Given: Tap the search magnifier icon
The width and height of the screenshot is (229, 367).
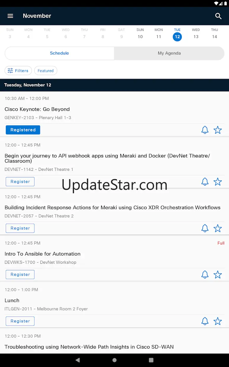Looking at the screenshot, I should pos(218,16).
